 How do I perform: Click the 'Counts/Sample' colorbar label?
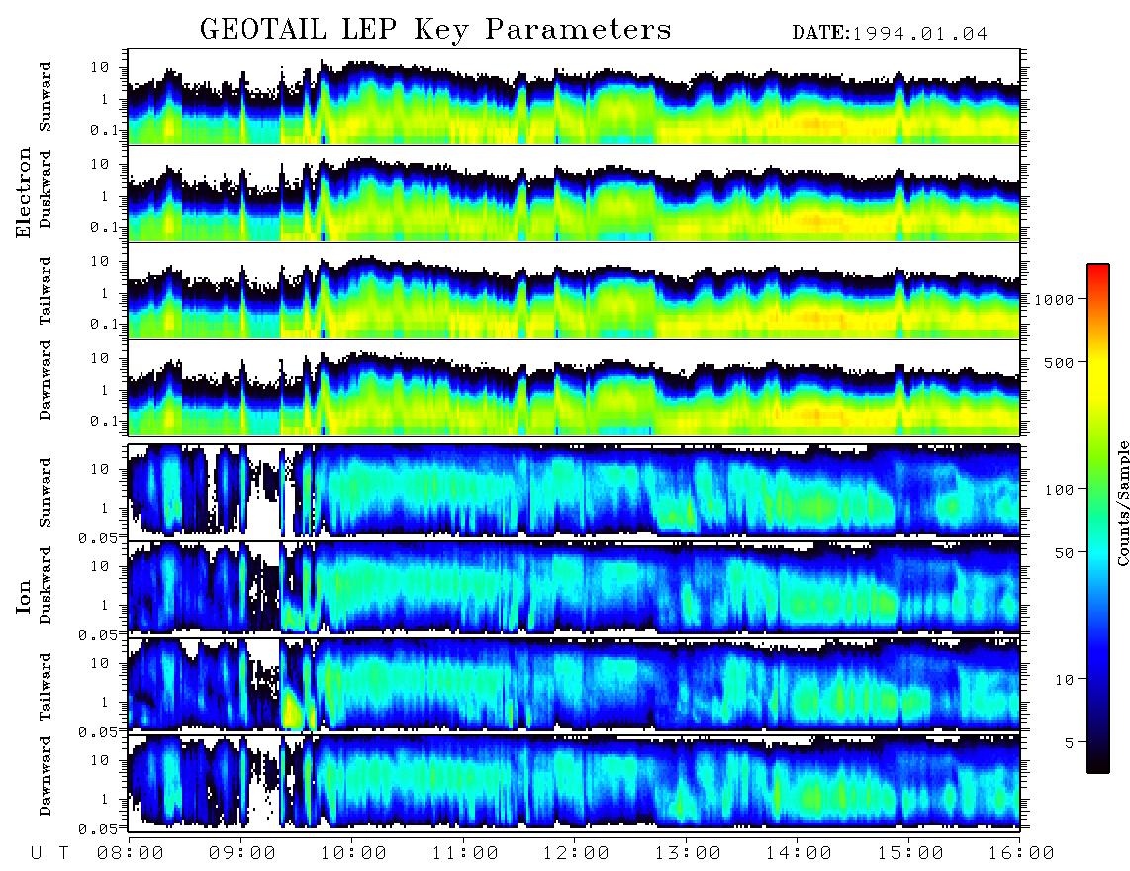(1122, 503)
